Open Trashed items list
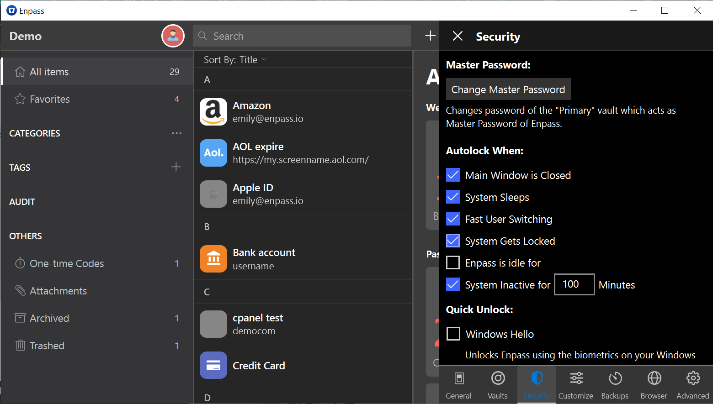 point(97,346)
